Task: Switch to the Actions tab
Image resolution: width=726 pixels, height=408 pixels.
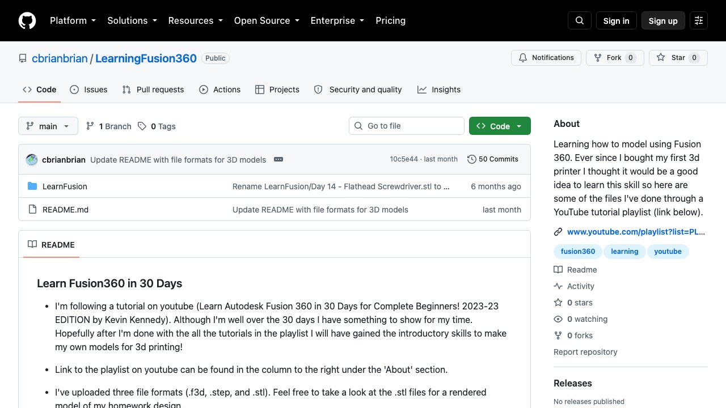Action: (220, 90)
